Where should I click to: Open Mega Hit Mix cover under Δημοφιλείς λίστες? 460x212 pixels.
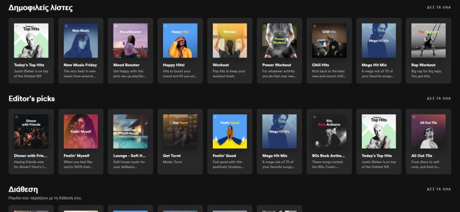click(379, 40)
